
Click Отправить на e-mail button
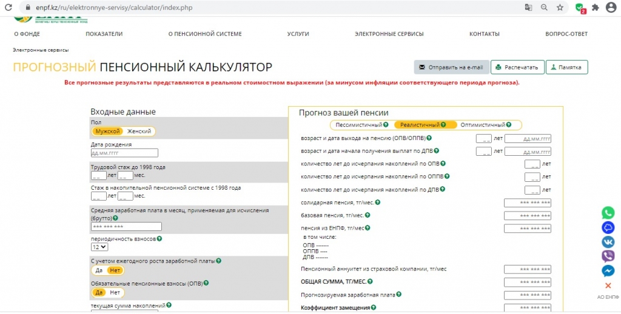(x=450, y=67)
